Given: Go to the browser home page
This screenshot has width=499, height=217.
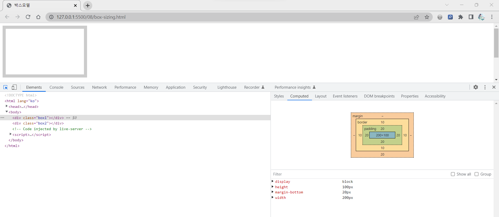Looking at the screenshot, I should (x=38, y=17).
